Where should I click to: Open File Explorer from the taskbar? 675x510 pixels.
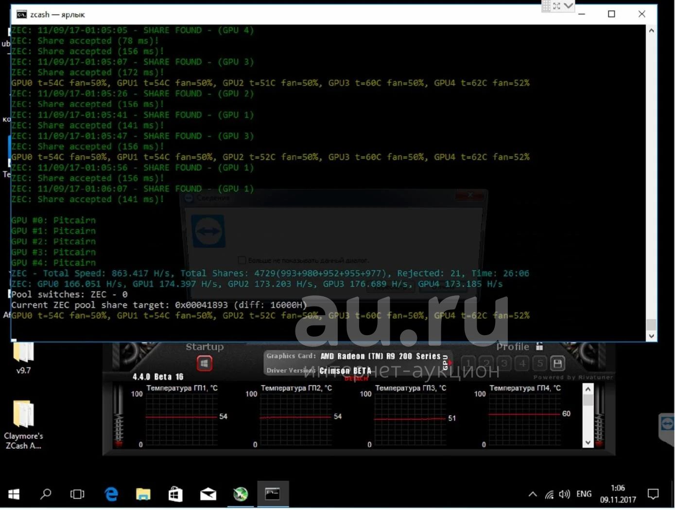tap(143, 494)
